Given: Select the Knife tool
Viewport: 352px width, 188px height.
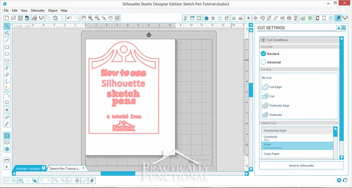Looking at the screenshot, I should [7, 124].
